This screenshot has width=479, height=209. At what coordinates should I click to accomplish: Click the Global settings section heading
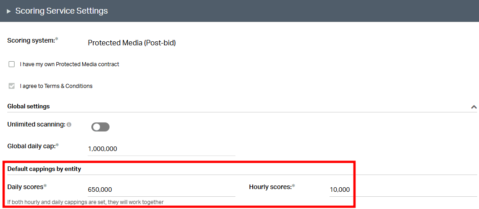pos(29,107)
